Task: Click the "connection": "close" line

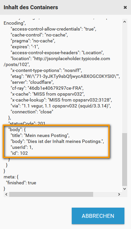Action: [x=32, y=112]
